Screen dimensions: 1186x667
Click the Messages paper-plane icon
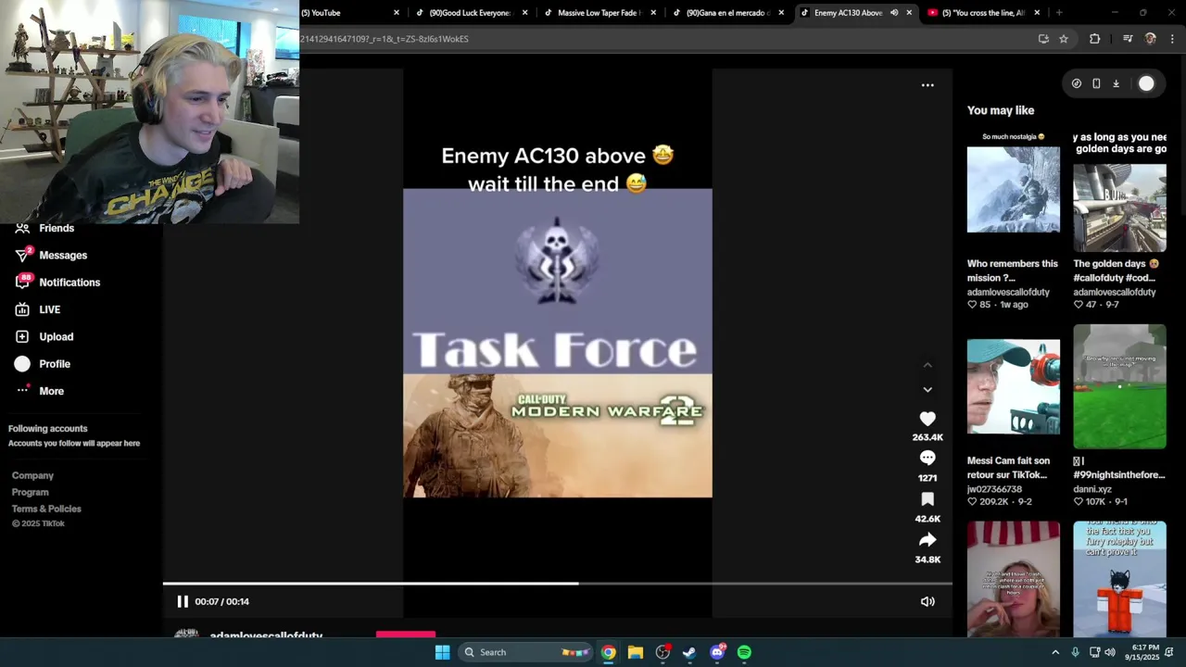[x=22, y=255]
